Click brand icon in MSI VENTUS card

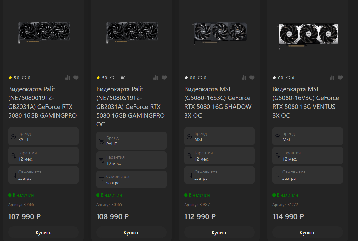click(277, 137)
